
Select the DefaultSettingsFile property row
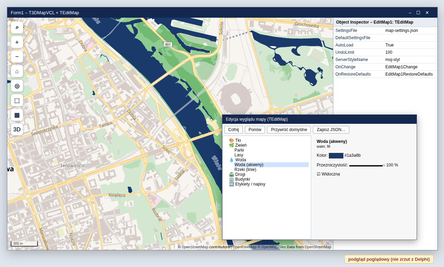pos(385,38)
